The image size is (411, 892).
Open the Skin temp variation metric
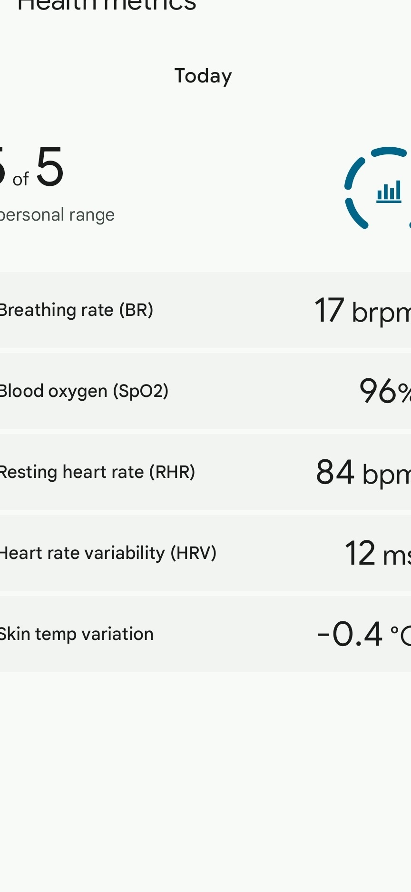click(76, 634)
